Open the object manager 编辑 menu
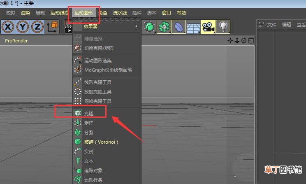 [287, 25]
